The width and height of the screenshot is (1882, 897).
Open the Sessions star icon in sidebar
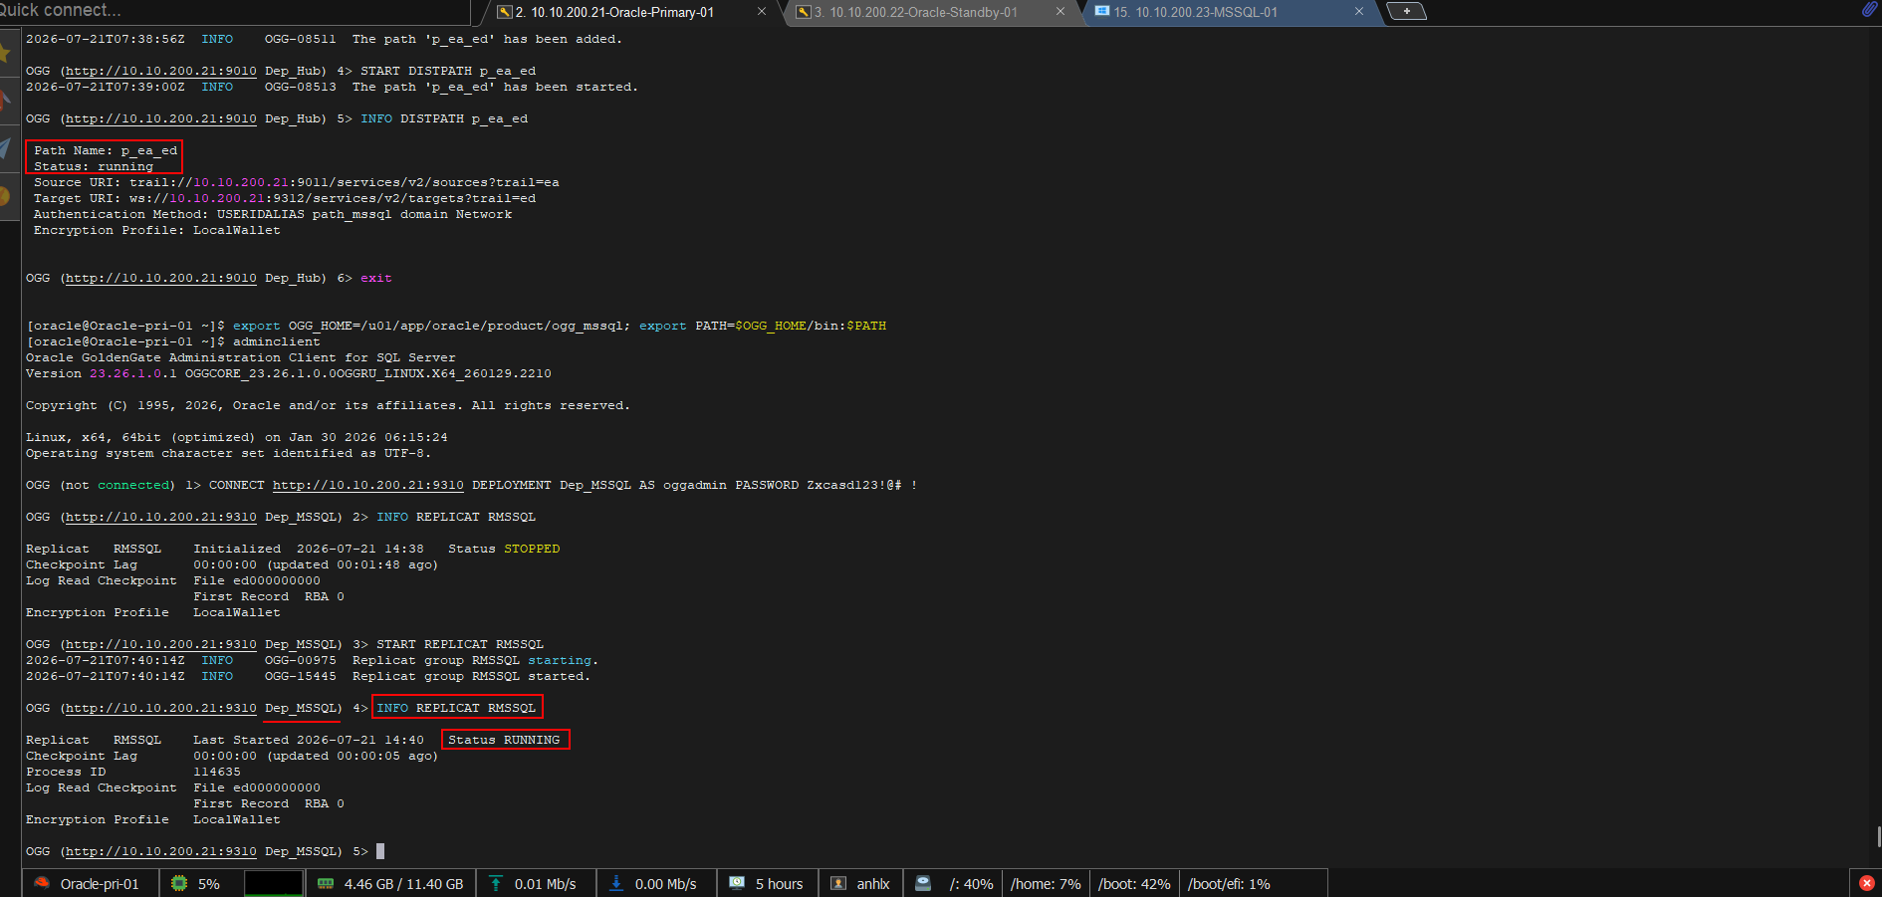coord(5,52)
